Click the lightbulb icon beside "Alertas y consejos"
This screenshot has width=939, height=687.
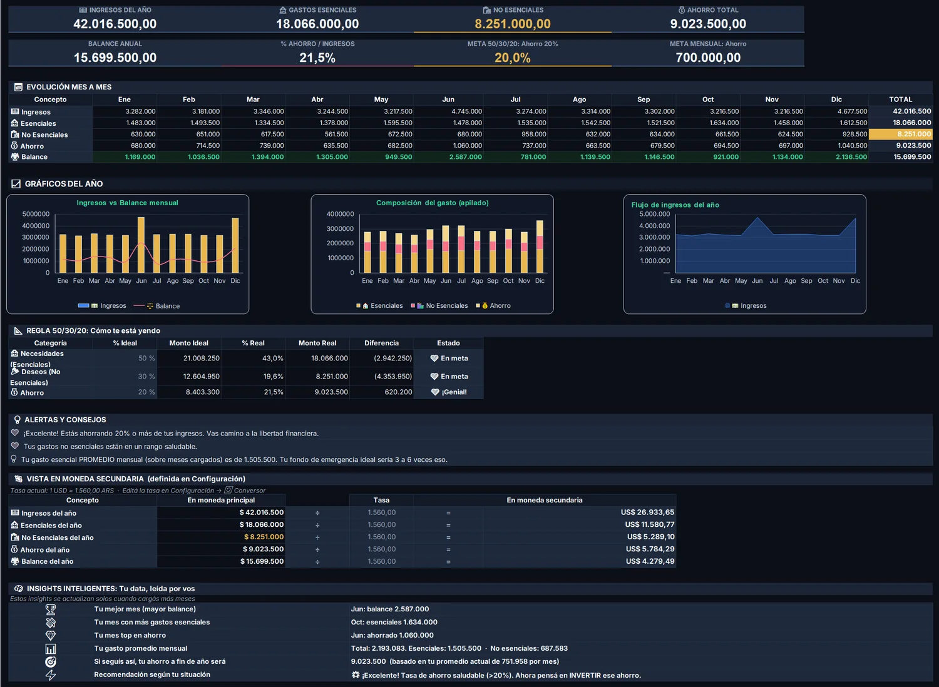click(17, 420)
